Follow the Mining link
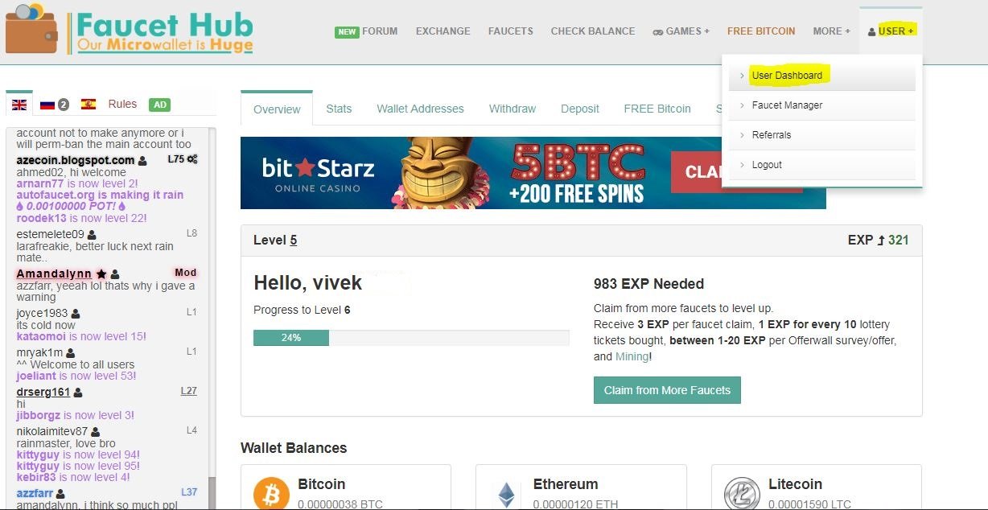988x510 pixels. (632, 356)
